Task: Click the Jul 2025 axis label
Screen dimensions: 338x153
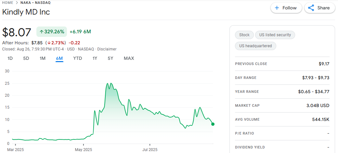Action: 149,149
